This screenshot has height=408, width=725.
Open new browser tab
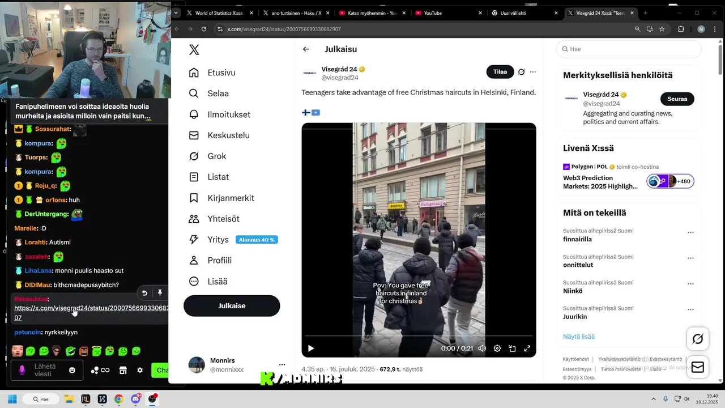pos(645,13)
